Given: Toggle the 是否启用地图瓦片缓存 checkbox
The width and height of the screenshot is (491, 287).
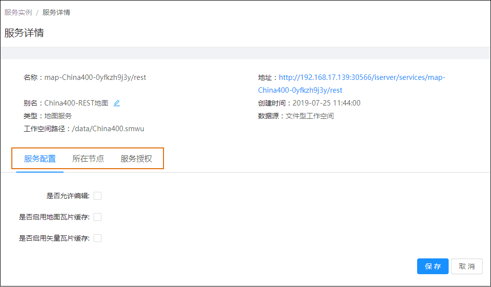Looking at the screenshot, I should click(x=98, y=217).
